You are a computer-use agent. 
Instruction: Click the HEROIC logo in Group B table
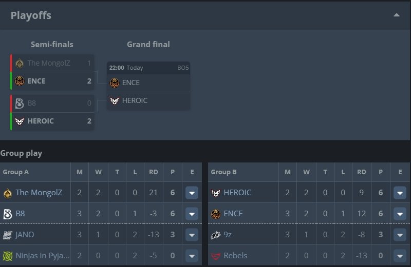[216, 193]
